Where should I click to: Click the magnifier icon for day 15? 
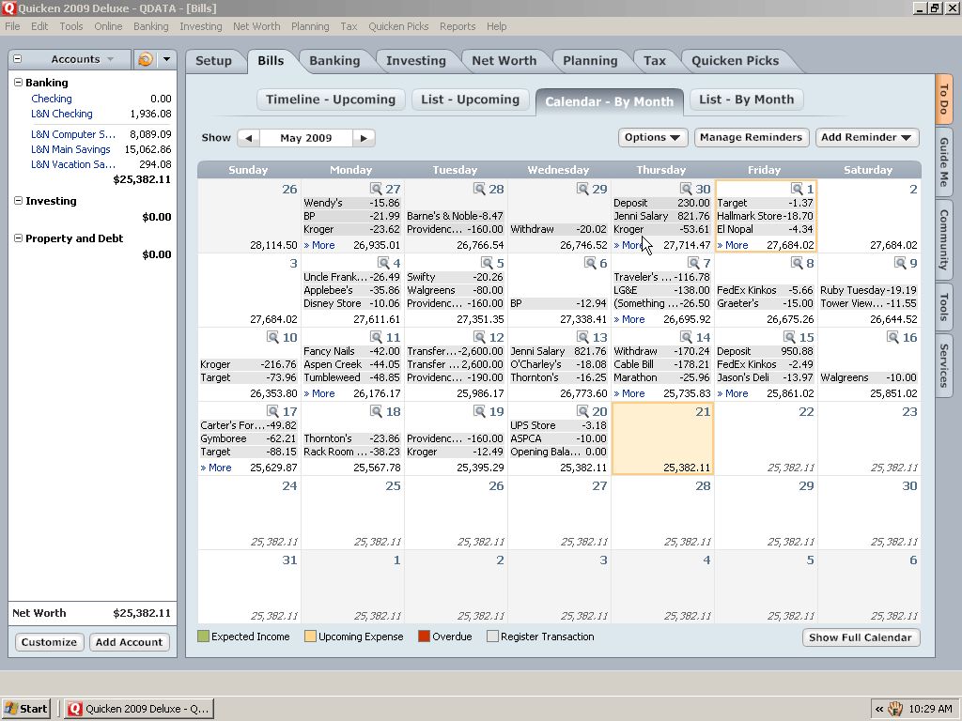pos(789,337)
